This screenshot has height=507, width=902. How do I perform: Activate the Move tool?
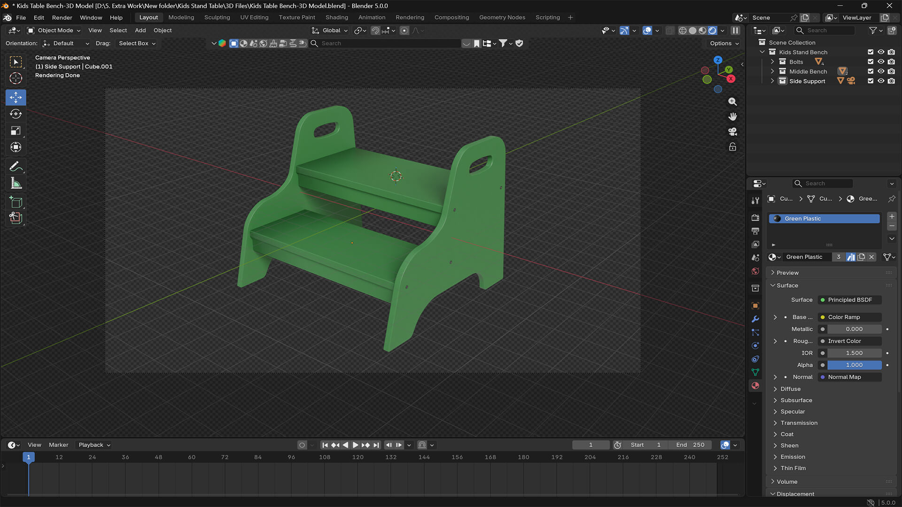point(16,97)
